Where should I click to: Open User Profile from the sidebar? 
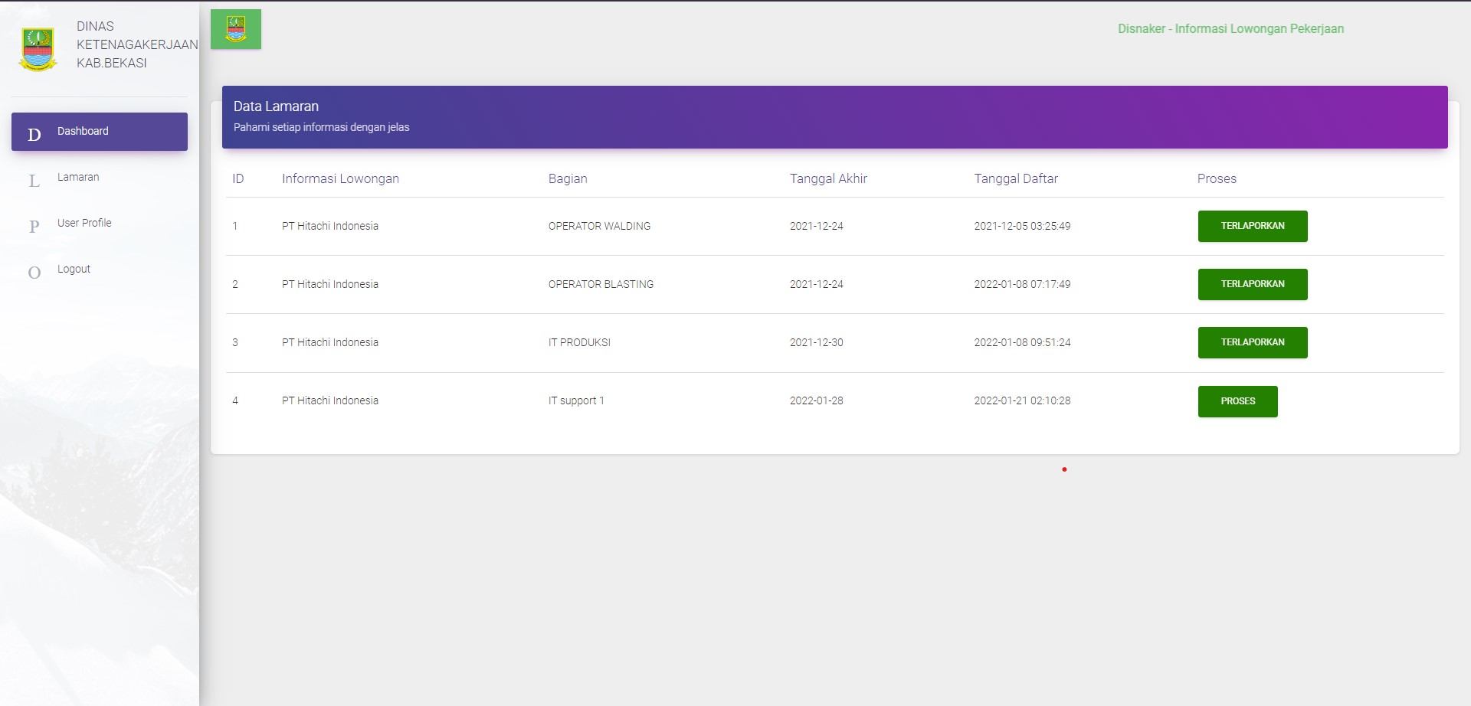[x=84, y=223]
